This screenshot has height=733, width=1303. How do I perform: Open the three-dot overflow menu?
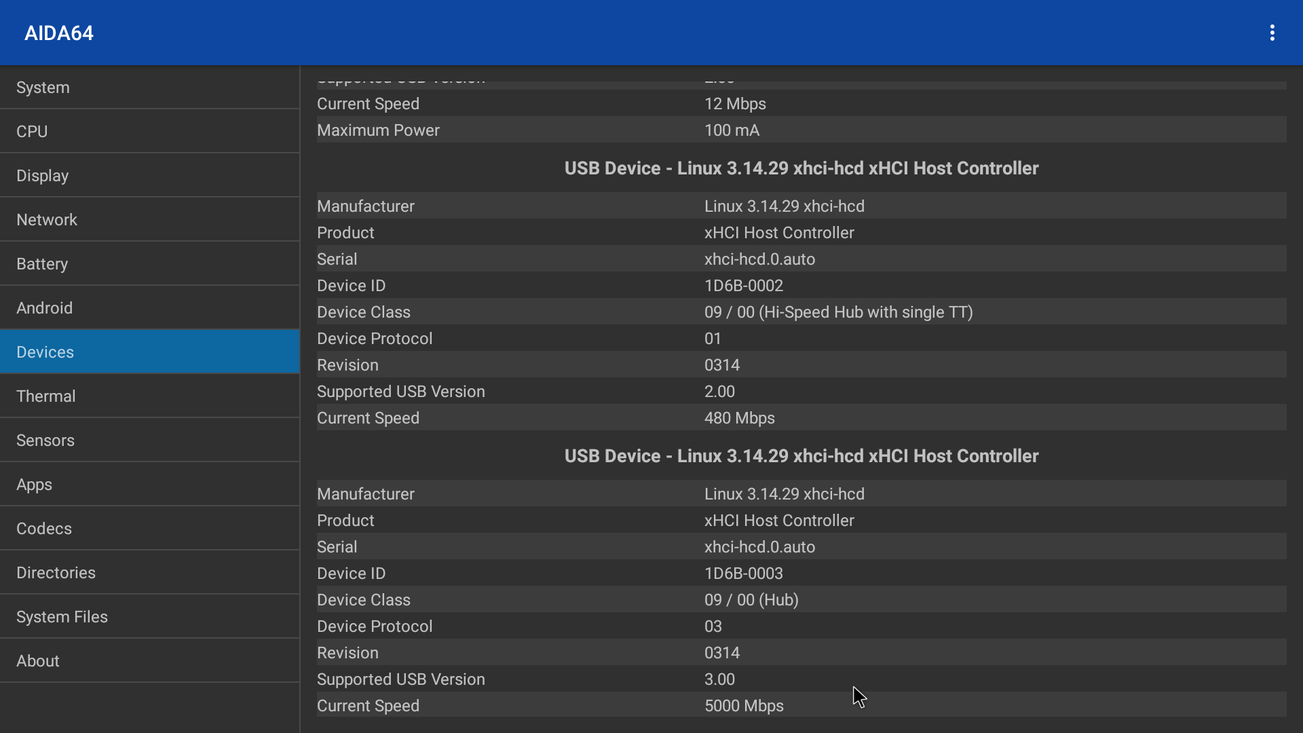(x=1272, y=33)
